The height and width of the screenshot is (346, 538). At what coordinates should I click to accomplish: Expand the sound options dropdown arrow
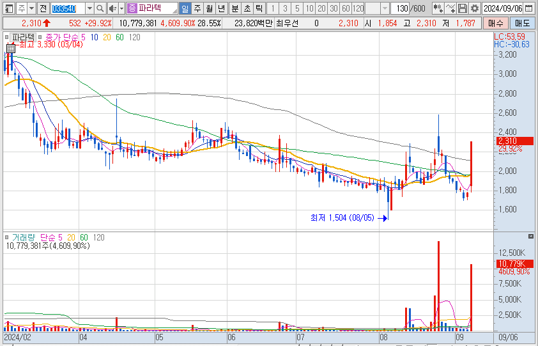coord(121,8)
